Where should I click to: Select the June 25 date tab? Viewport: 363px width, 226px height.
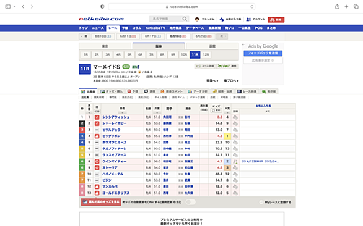click(x=203, y=36)
